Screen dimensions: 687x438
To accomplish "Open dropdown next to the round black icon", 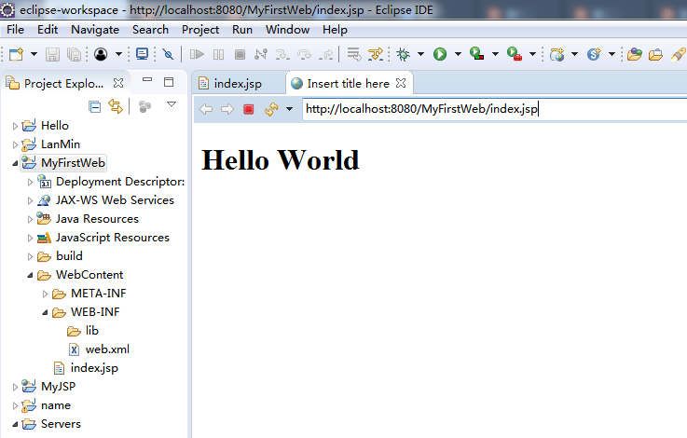I will [x=118, y=54].
